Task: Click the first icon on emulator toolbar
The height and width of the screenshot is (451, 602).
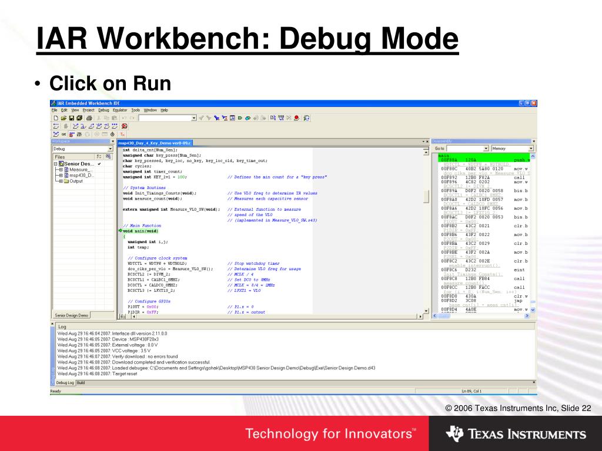Action: point(56,134)
